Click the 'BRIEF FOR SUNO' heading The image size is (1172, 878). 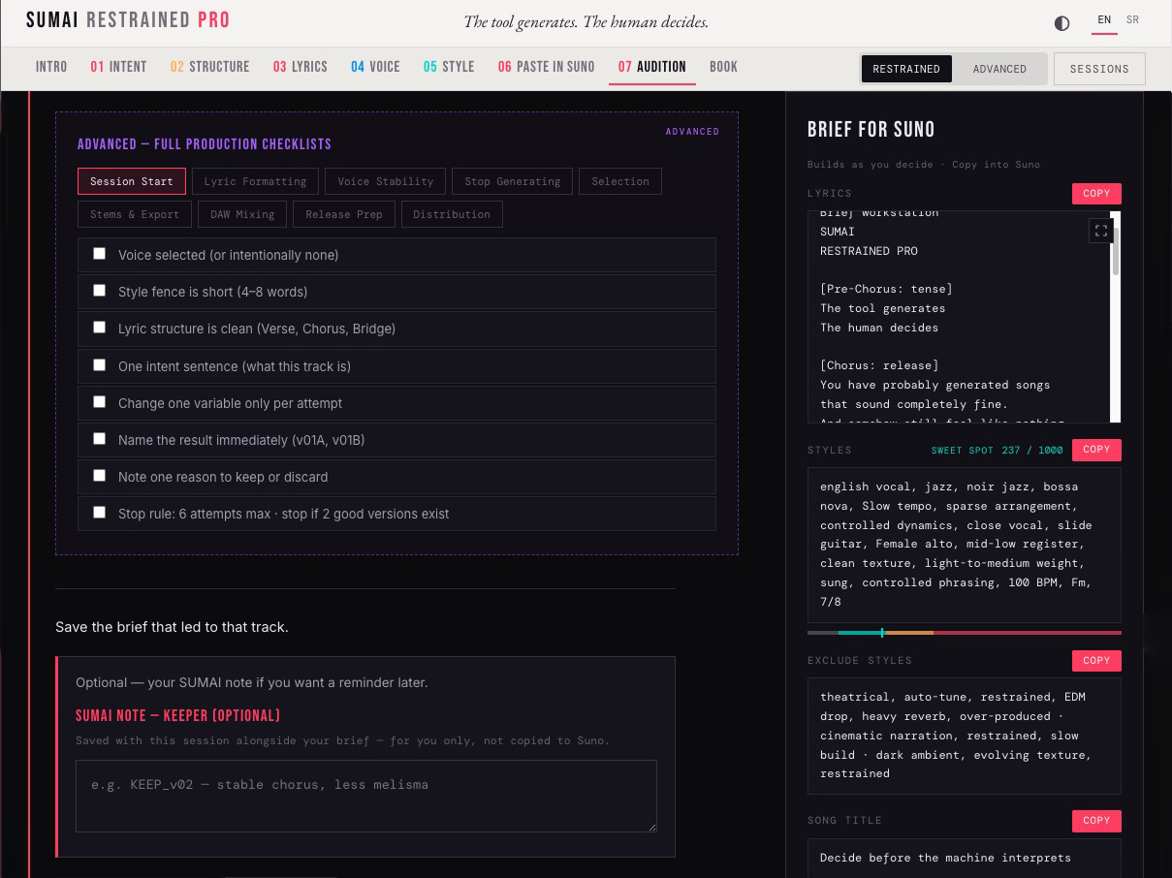[x=871, y=130]
